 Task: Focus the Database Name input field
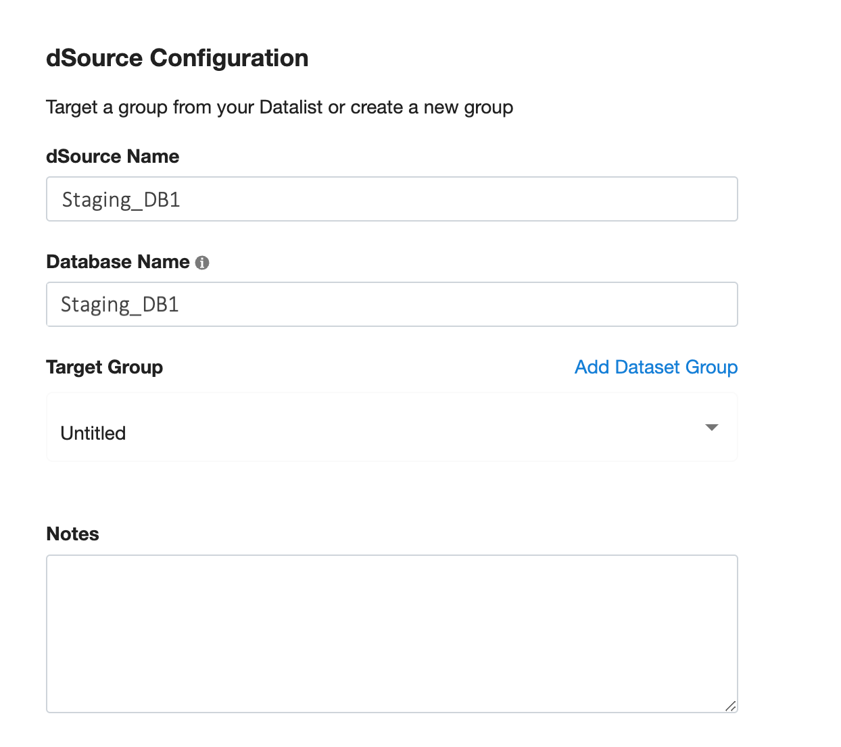click(391, 305)
